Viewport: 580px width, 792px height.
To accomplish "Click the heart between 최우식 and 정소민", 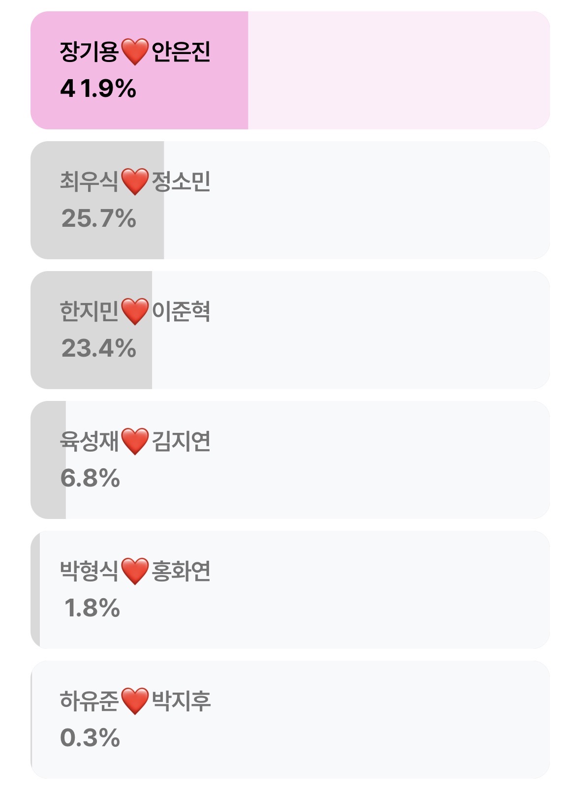I will tap(134, 182).
